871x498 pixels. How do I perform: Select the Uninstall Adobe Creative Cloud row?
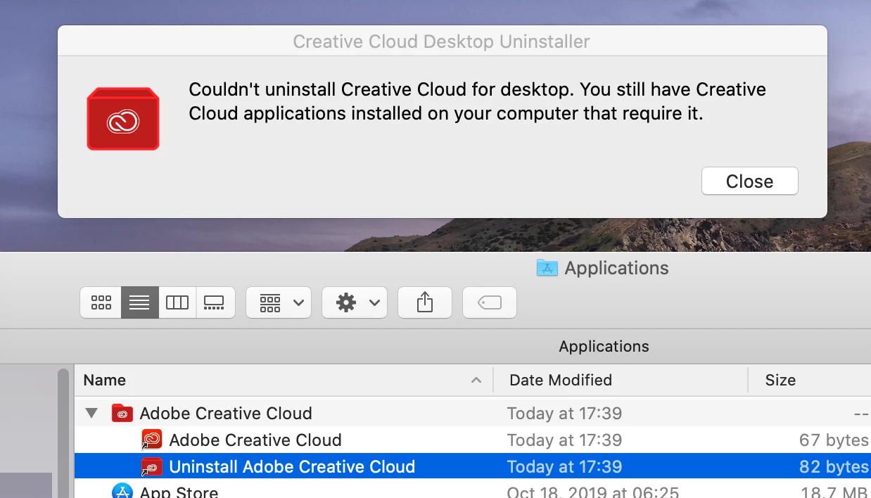tap(473, 466)
